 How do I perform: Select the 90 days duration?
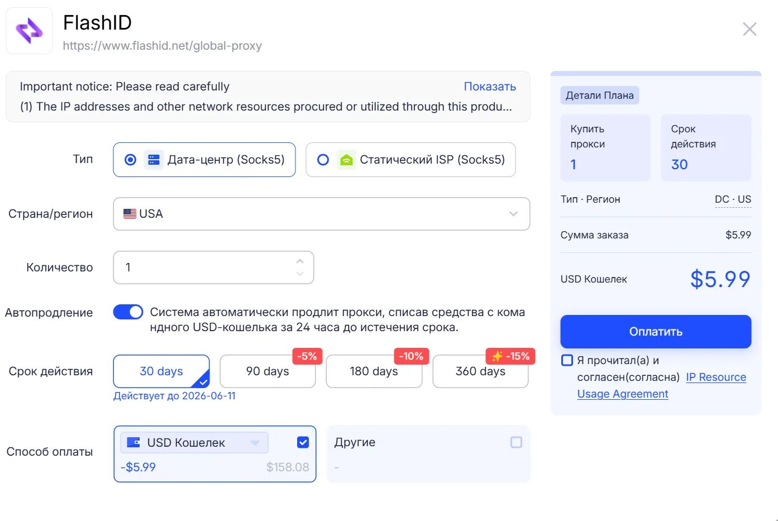pos(268,371)
